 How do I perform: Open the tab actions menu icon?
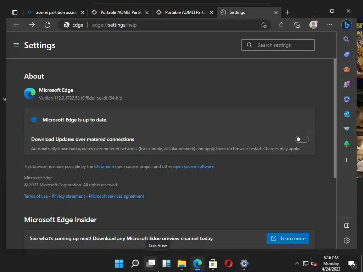pyautogui.click(x=15, y=12)
